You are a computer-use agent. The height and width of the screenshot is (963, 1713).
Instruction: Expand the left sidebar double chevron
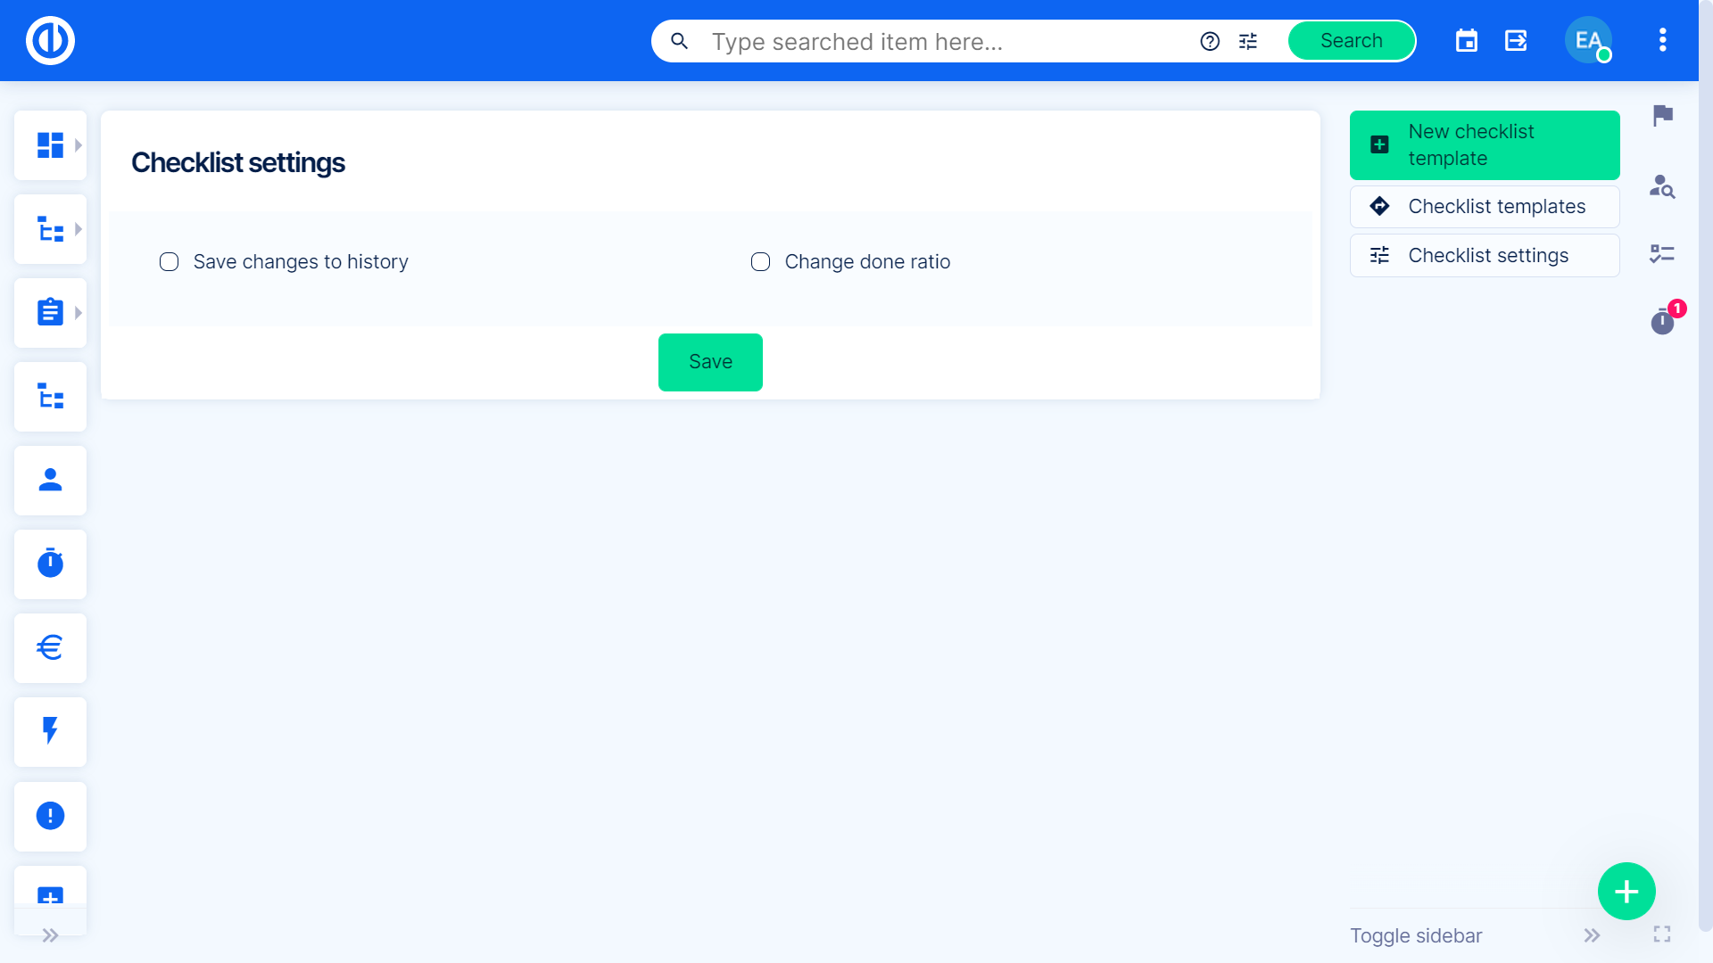point(50,935)
